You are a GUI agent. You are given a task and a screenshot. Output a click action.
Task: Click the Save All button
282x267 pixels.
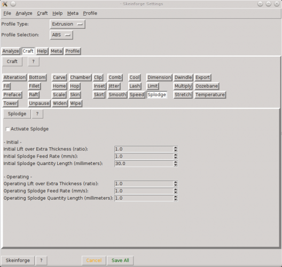pyautogui.click(x=120, y=261)
